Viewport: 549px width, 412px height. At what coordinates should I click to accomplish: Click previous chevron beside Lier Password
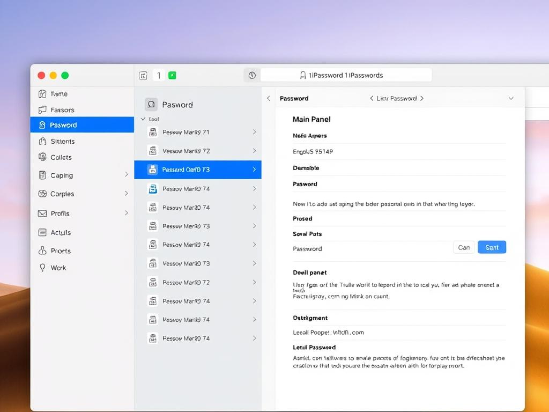[x=372, y=99]
